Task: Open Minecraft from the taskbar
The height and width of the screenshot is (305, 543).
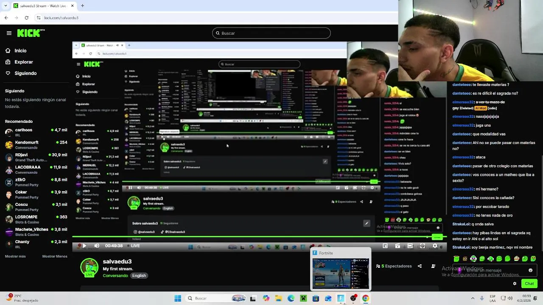Action: pyautogui.click(x=303, y=298)
